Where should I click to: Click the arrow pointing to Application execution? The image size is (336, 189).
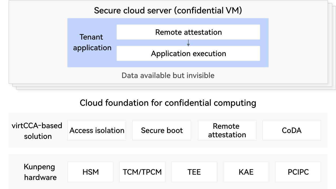click(x=188, y=43)
